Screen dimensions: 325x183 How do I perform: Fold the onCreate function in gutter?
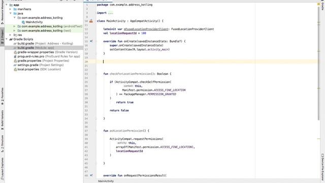96,41
